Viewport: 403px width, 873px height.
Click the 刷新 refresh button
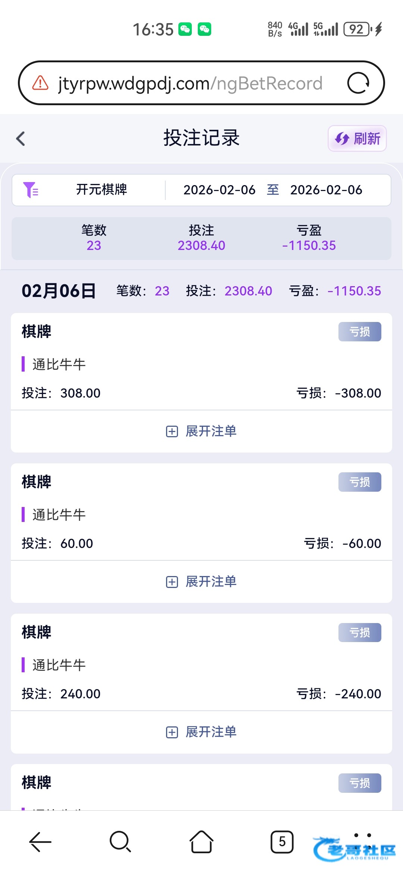click(357, 138)
